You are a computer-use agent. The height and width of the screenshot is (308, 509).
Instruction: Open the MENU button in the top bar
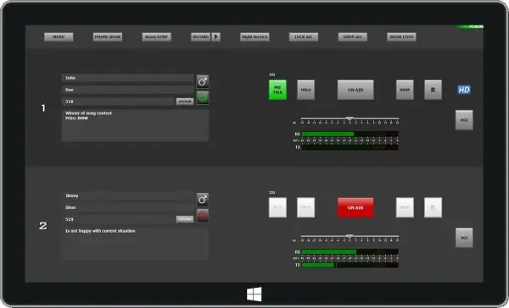59,37
